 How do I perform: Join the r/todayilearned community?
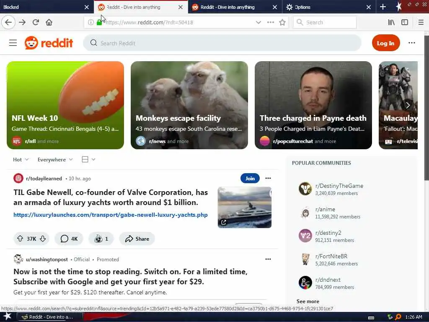point(250,178)
